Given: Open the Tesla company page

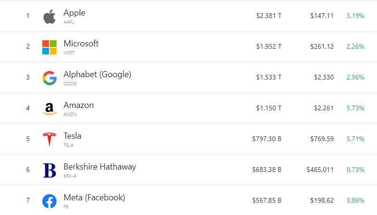Looking at the screenshot, I should point(72,136).
